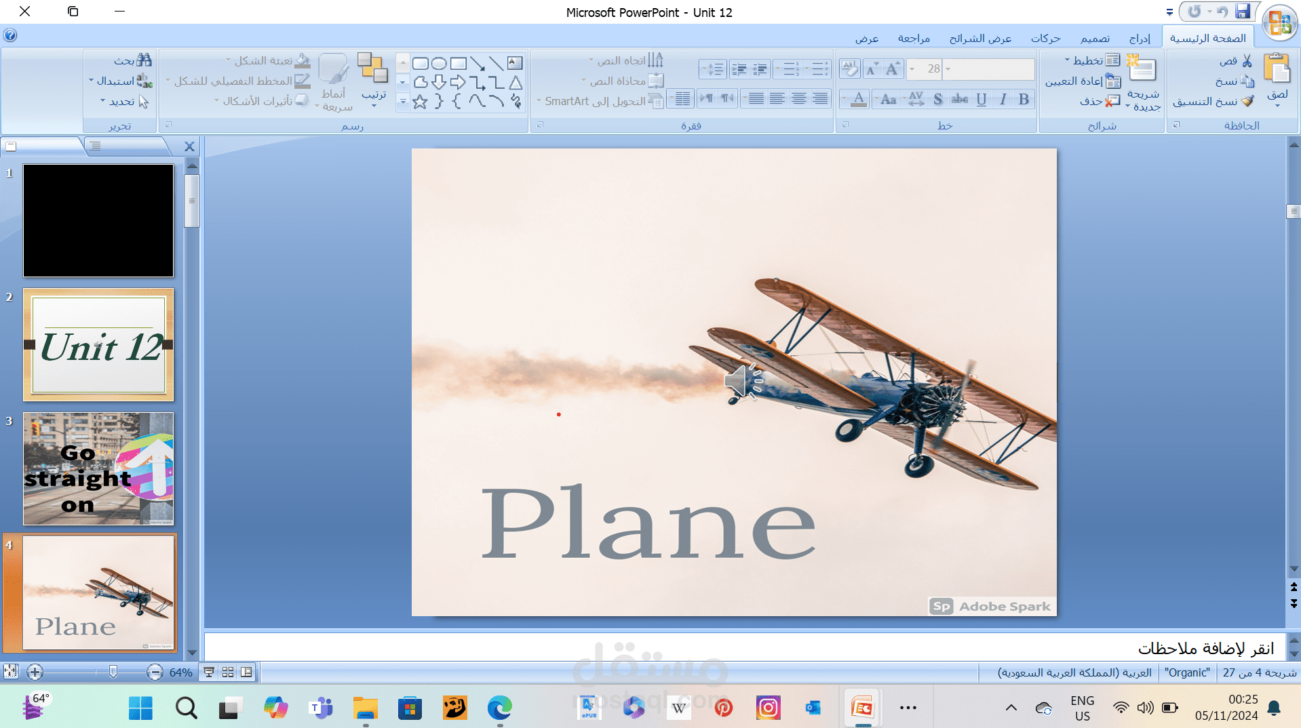Open File Explorer from the taskbar

(x=366, y=708)
